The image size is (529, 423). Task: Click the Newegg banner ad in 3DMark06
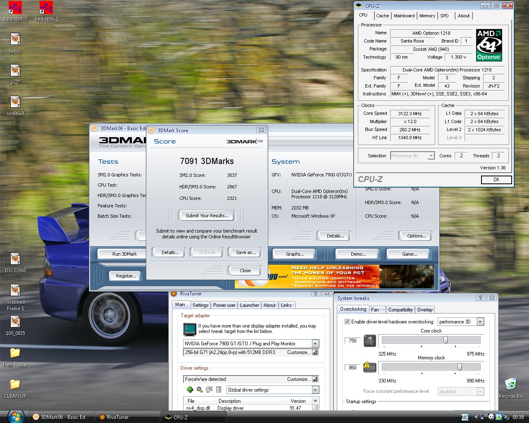[334, 276]
